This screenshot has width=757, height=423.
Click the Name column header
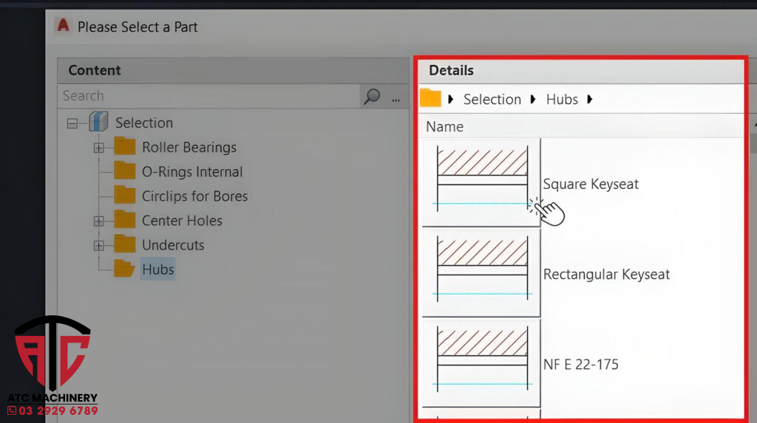tap(445, 127)
